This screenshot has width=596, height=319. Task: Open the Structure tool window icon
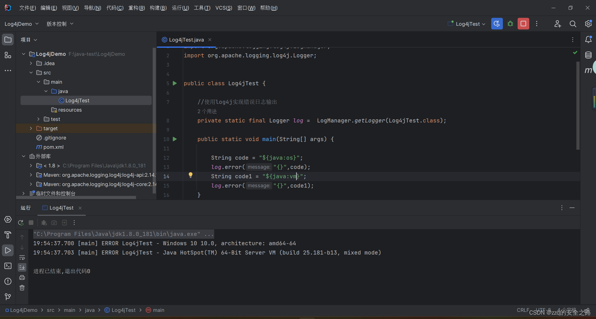click(8, 55)
